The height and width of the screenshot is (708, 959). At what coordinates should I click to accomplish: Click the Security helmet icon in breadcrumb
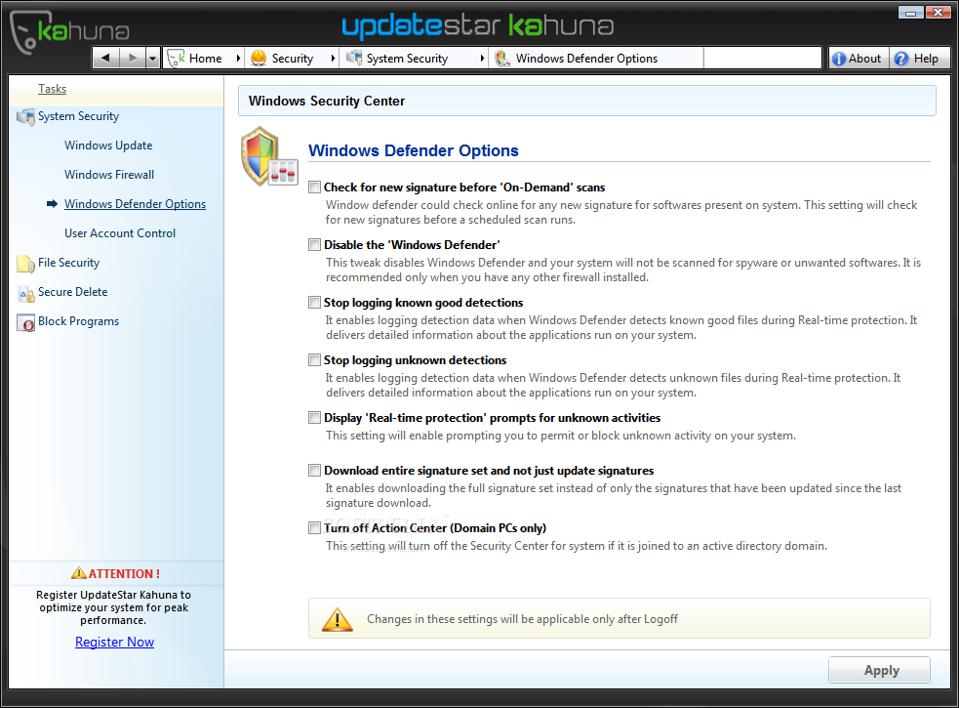(259, 59)
